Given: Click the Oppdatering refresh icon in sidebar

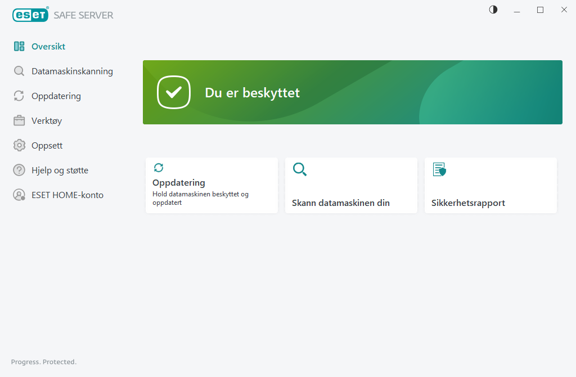Looking at the screenshot, I should point(19,96).
